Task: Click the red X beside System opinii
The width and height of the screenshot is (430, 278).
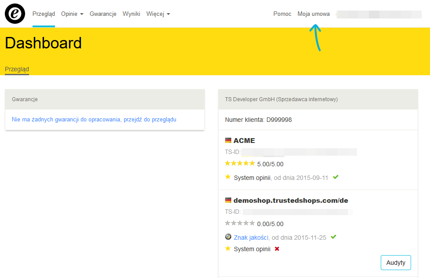Action: (277, 249)
